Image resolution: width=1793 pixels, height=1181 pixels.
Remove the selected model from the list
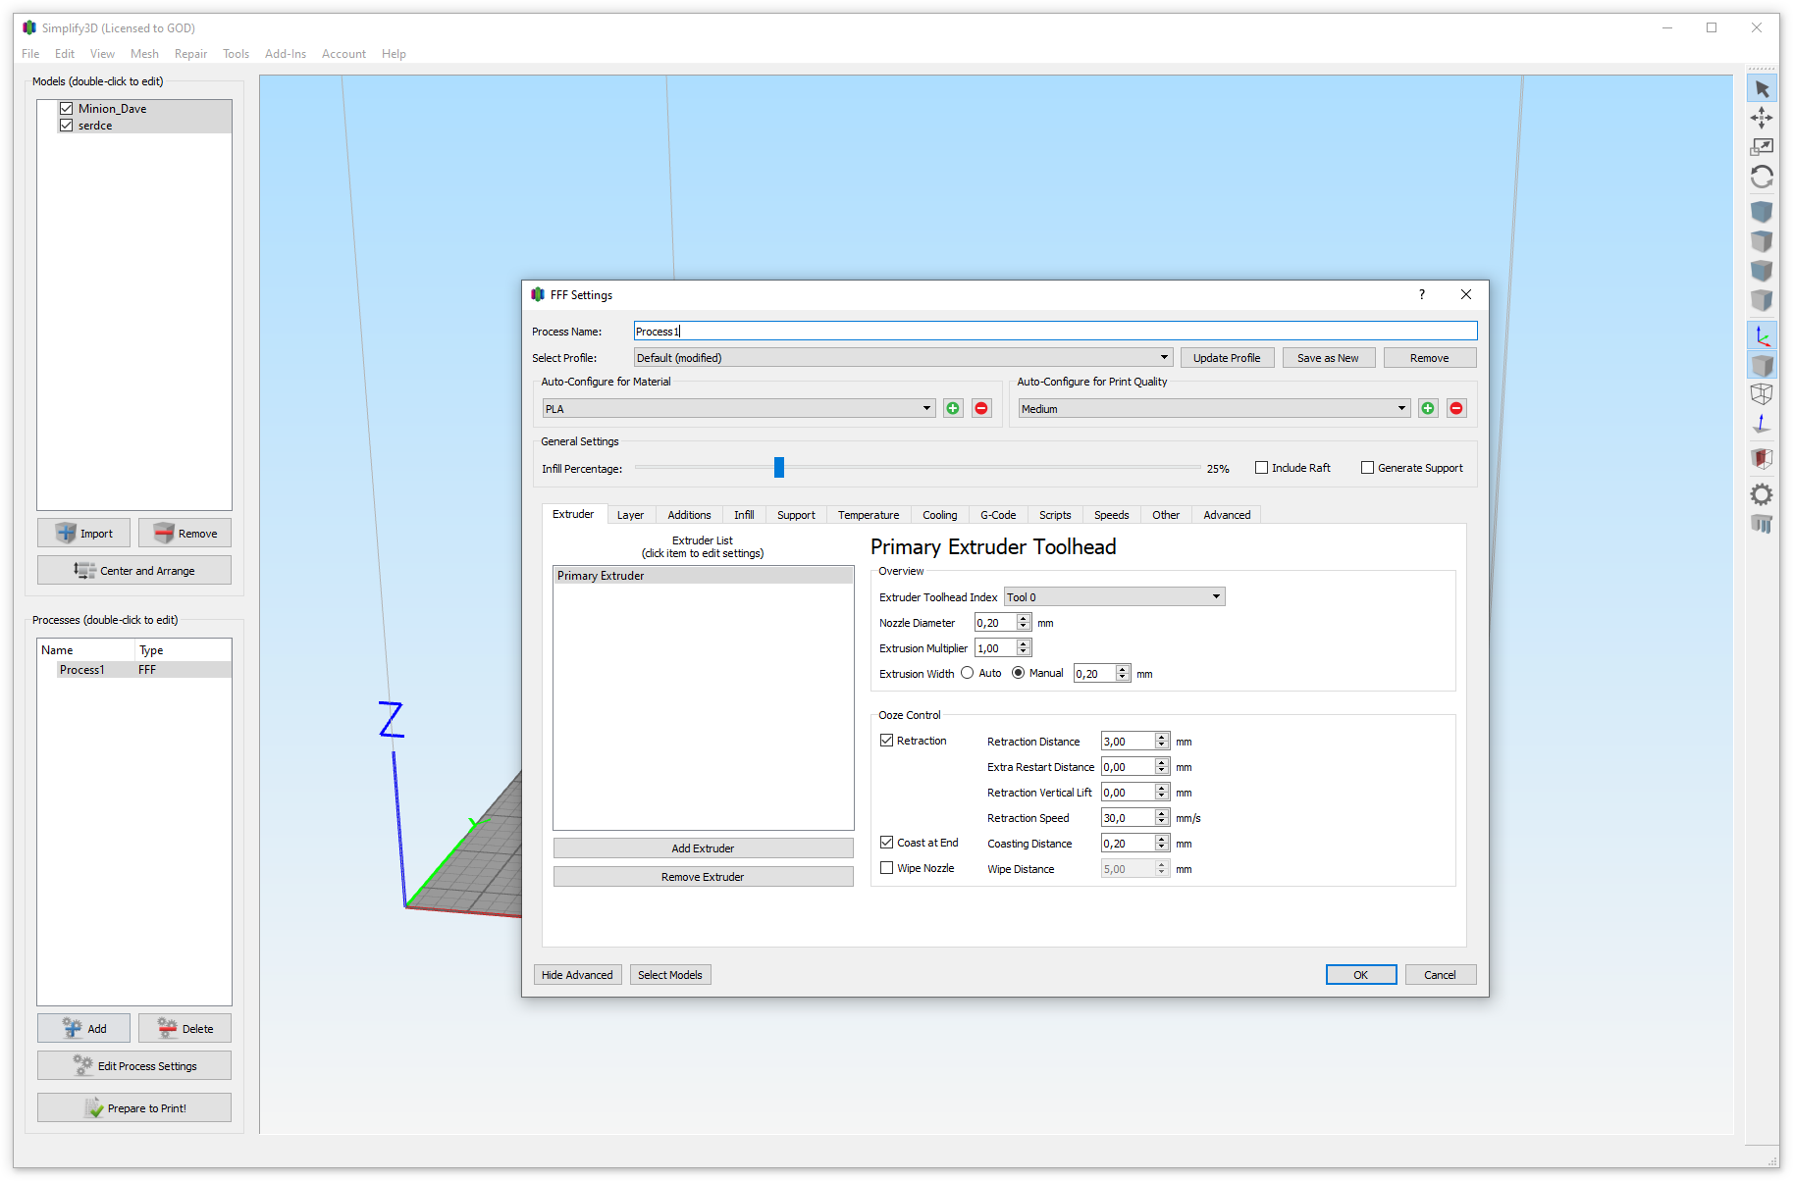[x=185, y=533]
